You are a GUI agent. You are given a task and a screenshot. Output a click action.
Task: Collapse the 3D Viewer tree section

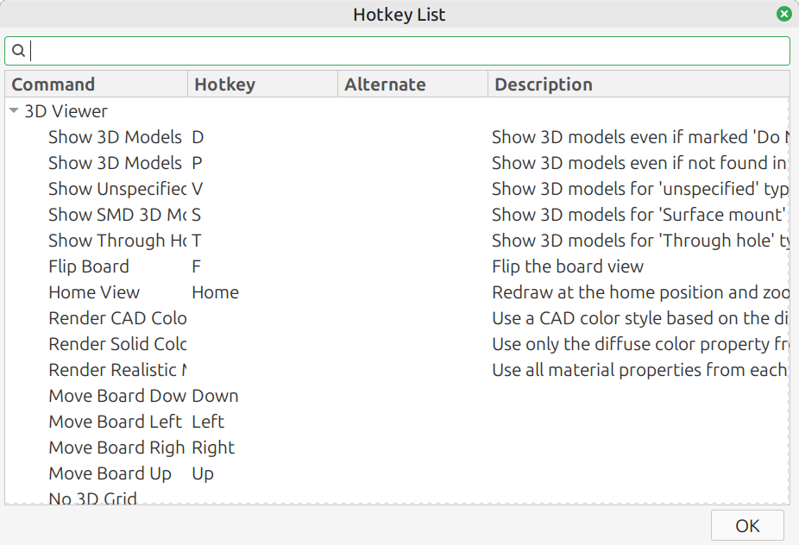(14, 110)
